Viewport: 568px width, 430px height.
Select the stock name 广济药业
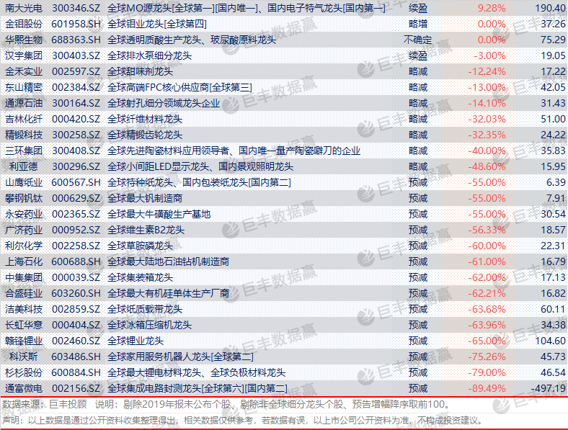pyautogui.click(x=24, y=230)
